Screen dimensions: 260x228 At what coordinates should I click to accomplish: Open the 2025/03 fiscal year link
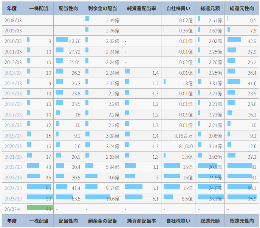13,199
